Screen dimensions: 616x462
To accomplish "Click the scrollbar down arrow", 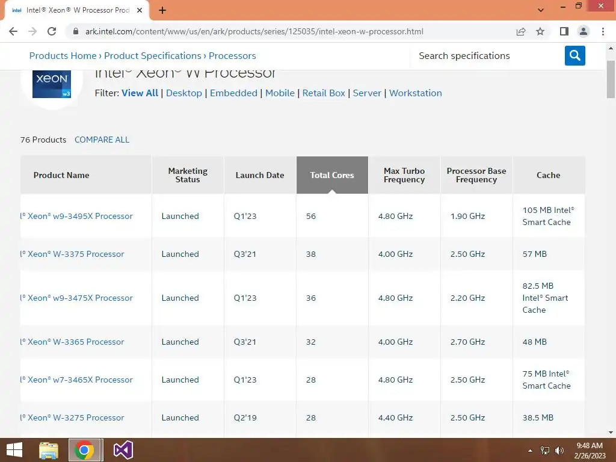I will coord(611,433).
